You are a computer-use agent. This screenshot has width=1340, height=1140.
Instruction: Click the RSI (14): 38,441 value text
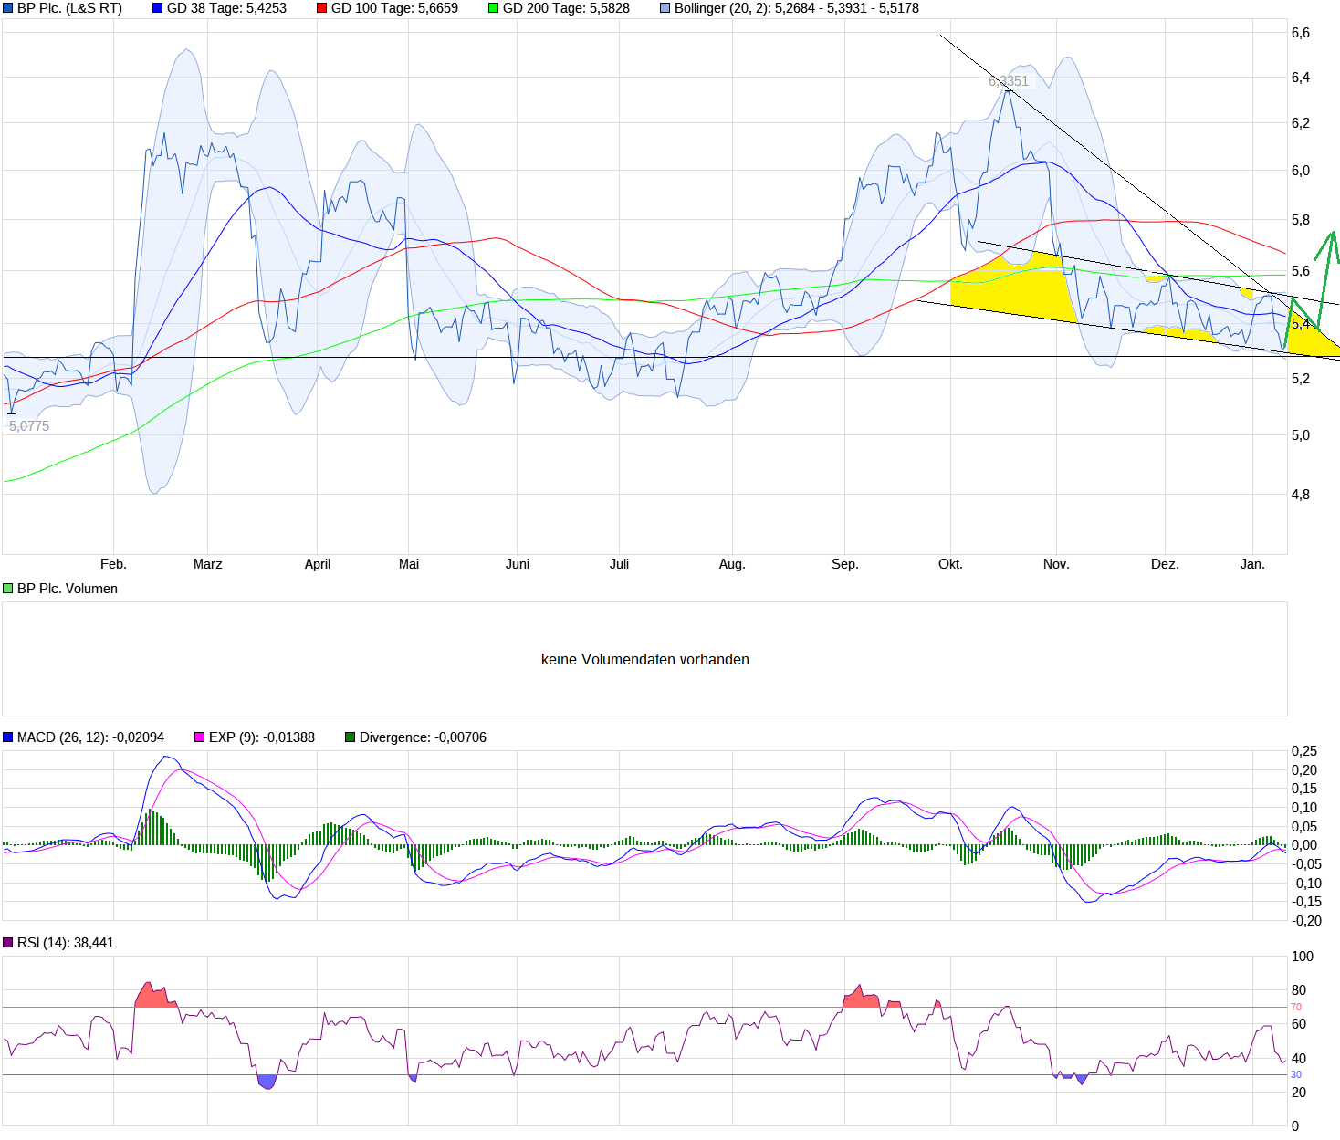pyautogui.click(x=67, y=944)
